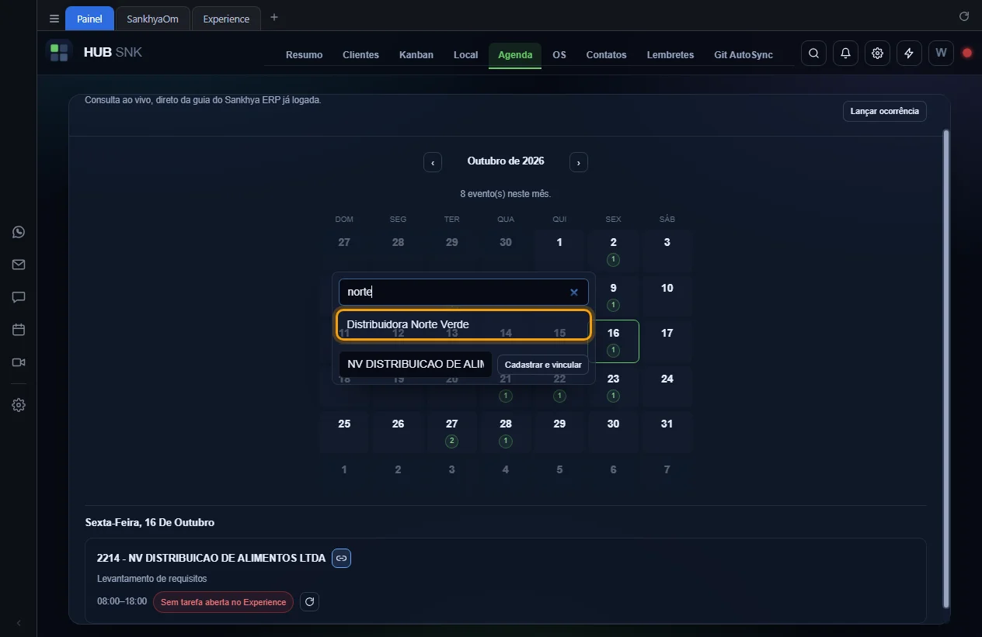Click 2214 - NV DISTRIBUICAO DE ALIMENTOS LTDA title

211,558
